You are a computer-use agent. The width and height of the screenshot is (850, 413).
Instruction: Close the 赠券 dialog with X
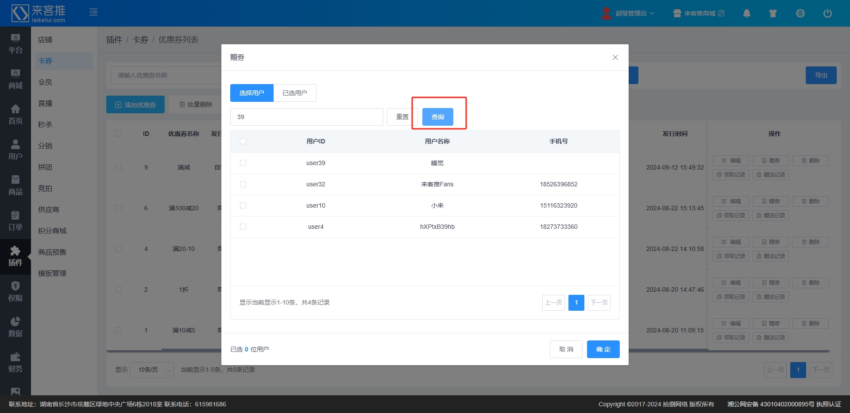615,58
